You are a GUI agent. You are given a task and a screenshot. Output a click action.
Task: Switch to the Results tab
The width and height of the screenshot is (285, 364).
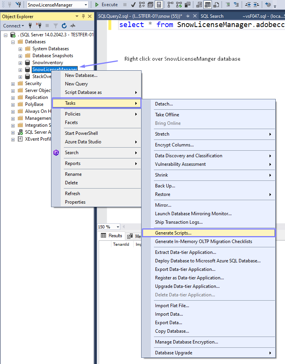pyautogui.click(x=111, y=236)
